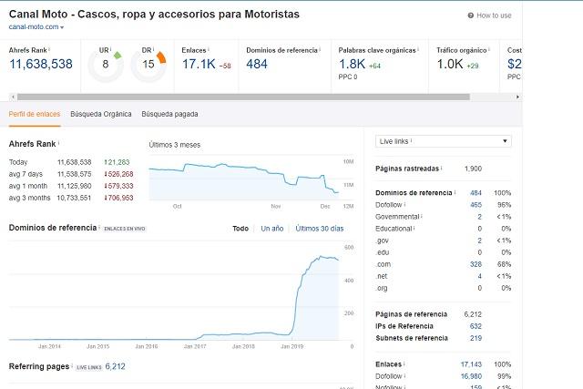Switch to Búsqueda pagada tab

169,114
